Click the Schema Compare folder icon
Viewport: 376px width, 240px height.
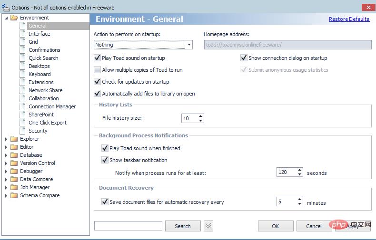14,195
